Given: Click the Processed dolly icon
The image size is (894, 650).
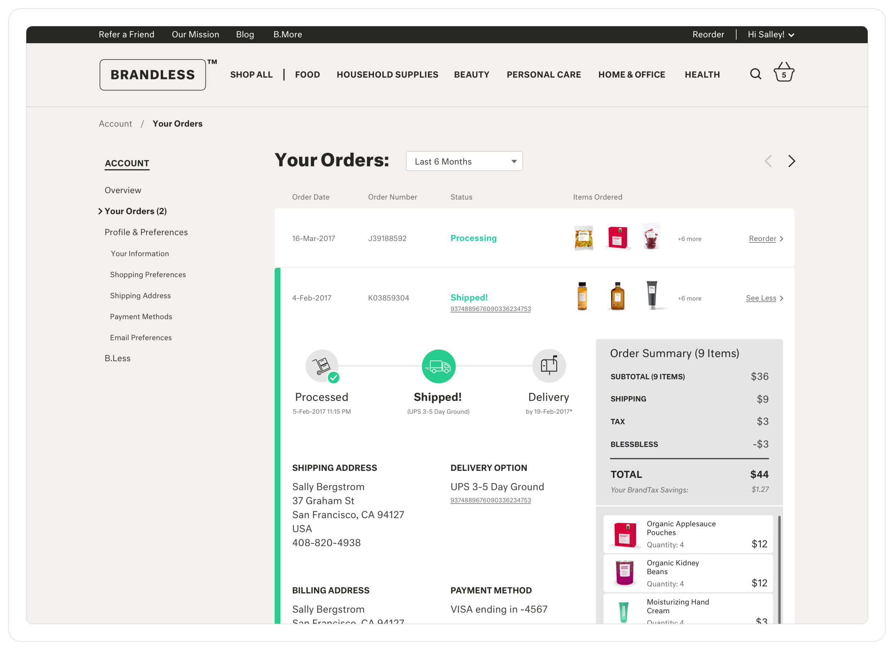Looking at the screenshot, I should pos(322,366).
